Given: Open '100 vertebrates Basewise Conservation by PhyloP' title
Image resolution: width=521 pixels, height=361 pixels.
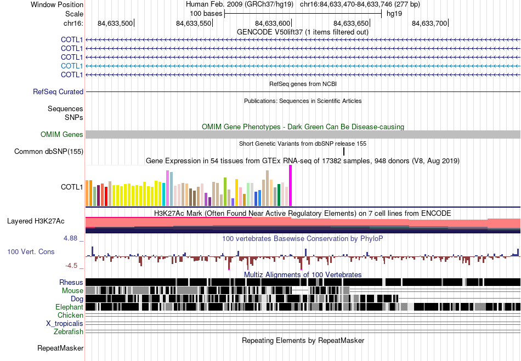Looking at the screenshot, I should (303, 238).
